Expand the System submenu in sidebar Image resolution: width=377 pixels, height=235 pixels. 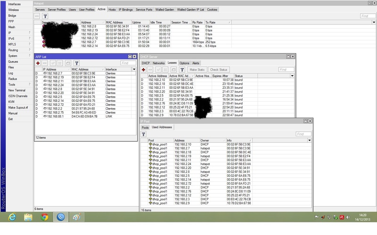[x=30, y=55]
